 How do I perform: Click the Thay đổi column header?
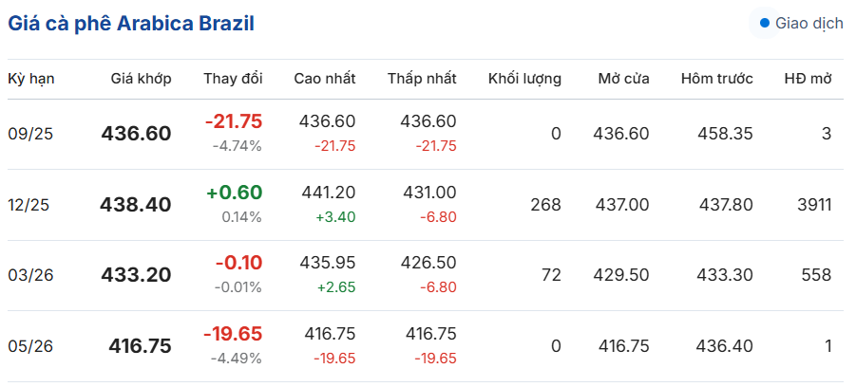(233, 79)
